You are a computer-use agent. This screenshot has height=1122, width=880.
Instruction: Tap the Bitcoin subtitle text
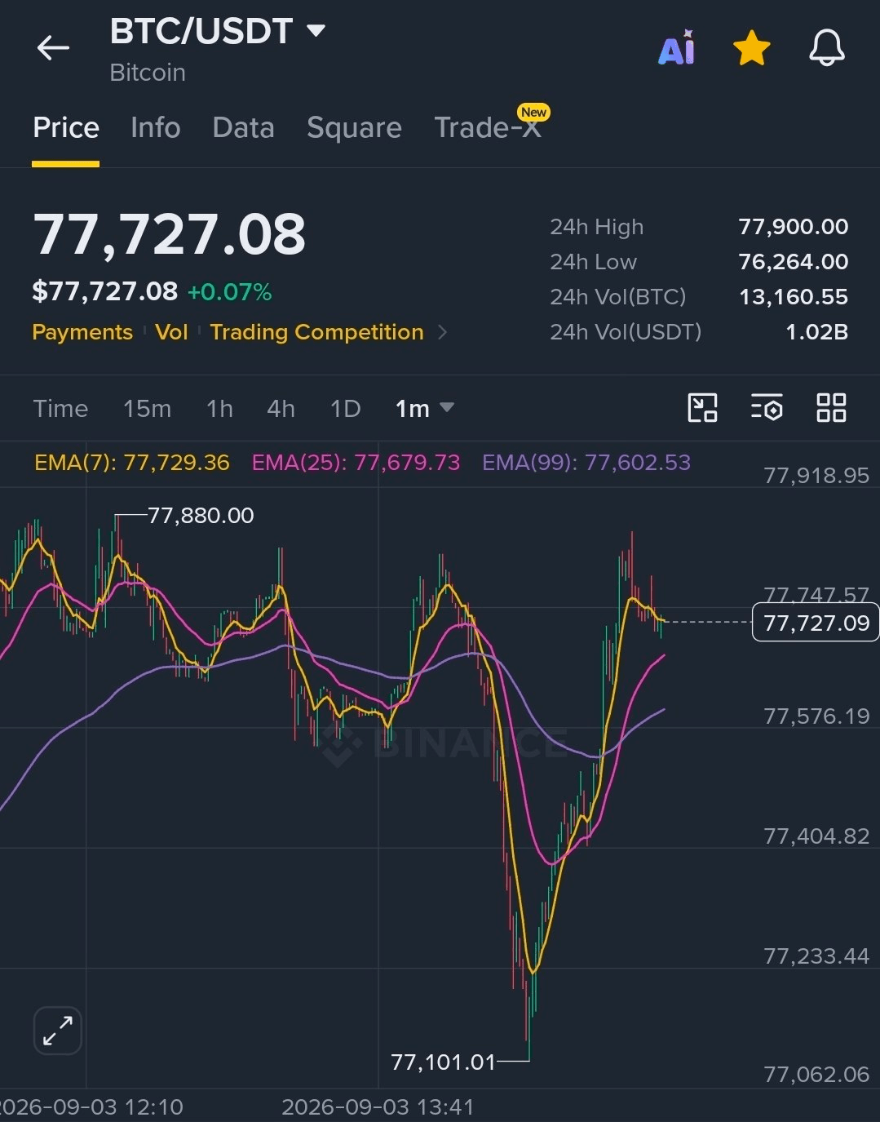(148, 73)
